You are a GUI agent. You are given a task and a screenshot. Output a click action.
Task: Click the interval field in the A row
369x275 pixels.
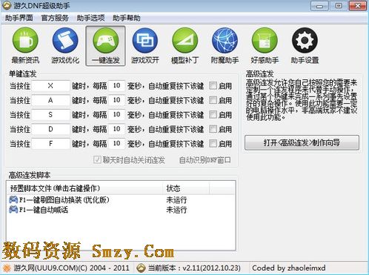[x=116, y=100]
